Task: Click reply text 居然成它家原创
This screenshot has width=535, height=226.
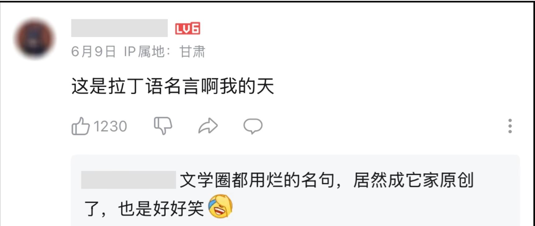Action: [413, 180]
